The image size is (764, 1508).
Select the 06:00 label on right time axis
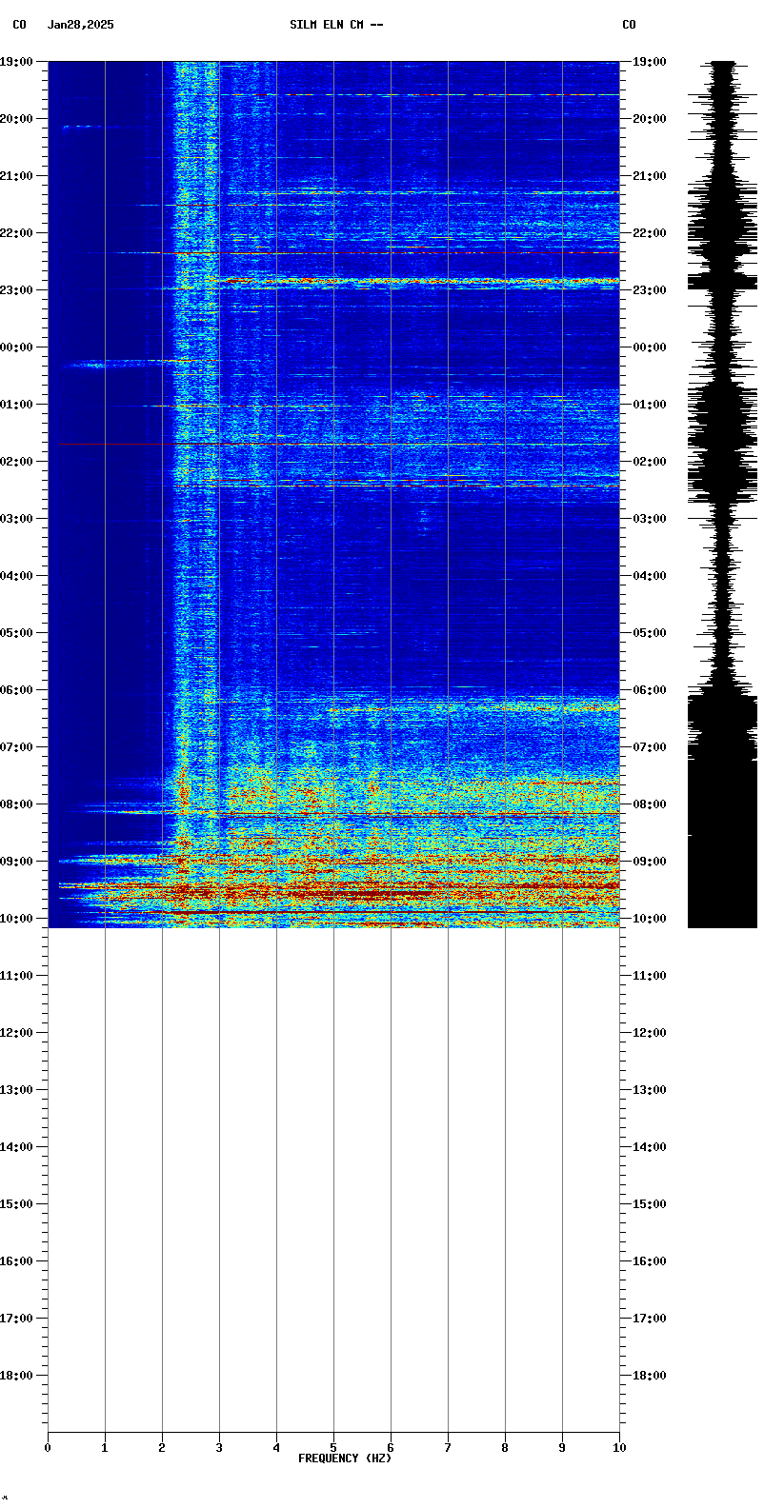(x=650, y=690)
